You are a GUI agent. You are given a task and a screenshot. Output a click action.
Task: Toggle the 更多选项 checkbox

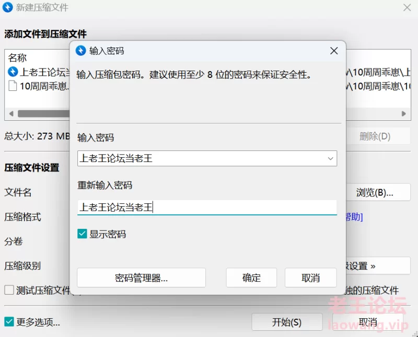click(x=9, y=321)
